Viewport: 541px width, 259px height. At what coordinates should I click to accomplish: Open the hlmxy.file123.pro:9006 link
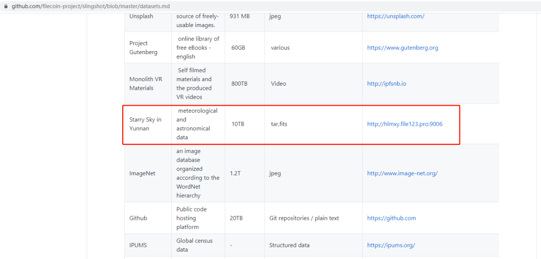pos(404,124)
